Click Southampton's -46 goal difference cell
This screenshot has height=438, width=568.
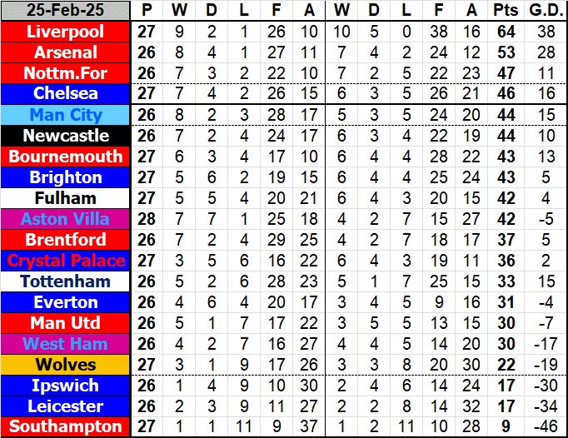542,427
